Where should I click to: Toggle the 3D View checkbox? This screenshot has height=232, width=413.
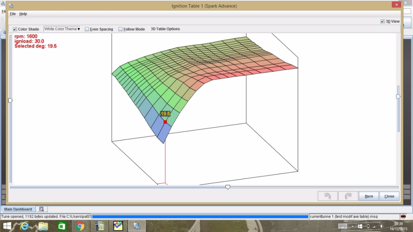382,21
